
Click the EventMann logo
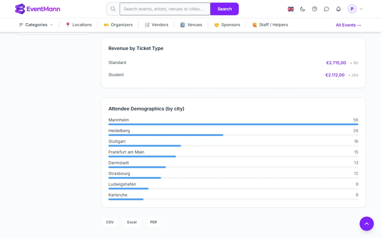point(38,9)
